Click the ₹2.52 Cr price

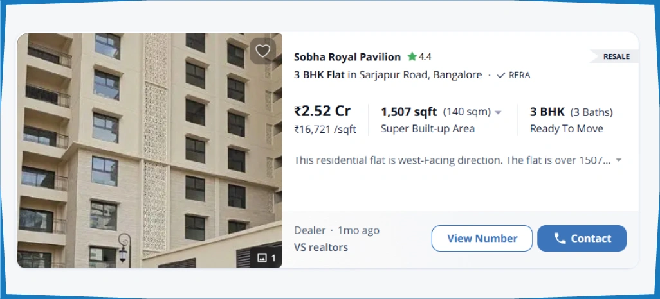322,111
